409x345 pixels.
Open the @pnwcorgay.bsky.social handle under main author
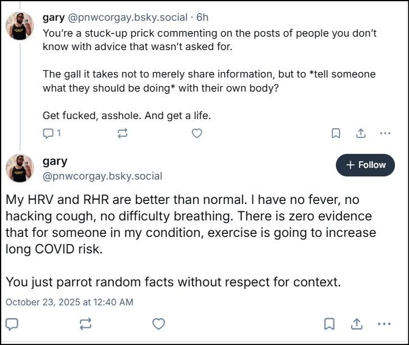102,176
